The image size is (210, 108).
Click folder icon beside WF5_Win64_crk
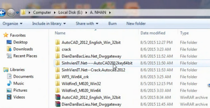tap(57, 77)
